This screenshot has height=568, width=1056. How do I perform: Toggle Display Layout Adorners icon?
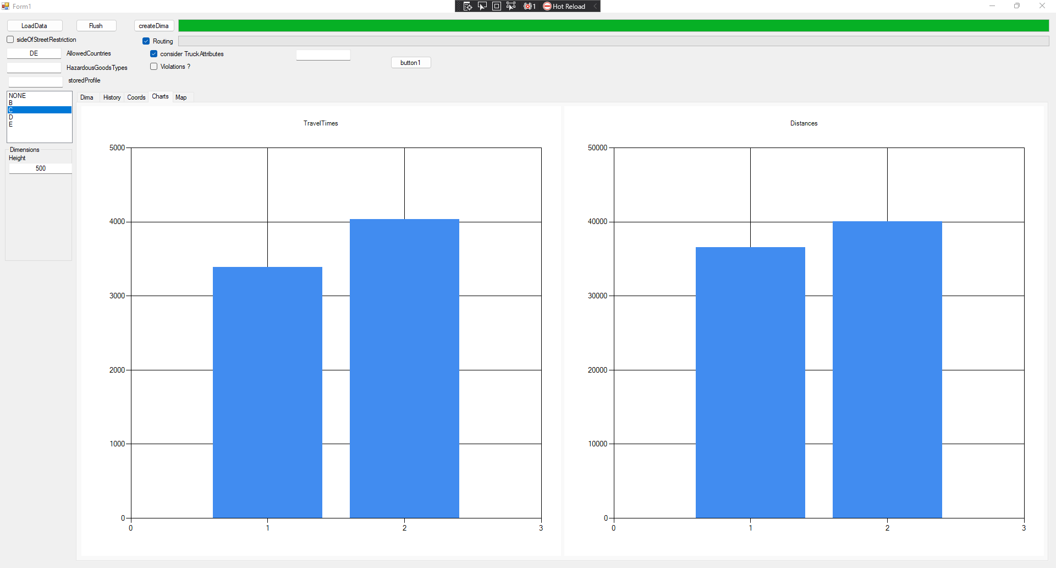497,6
